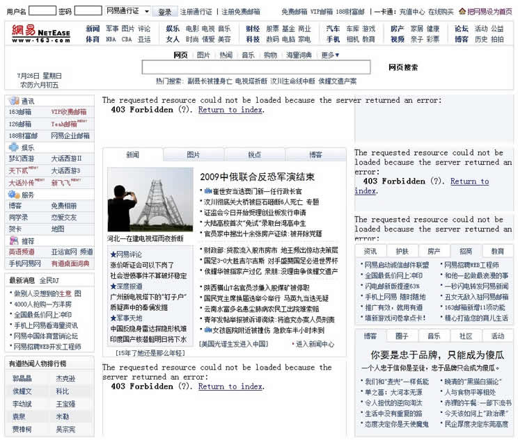Image resolution: width=518 pixels, height=440 pixels.
Task: Click Return to index link in bottom error
Action: point(230,386)
